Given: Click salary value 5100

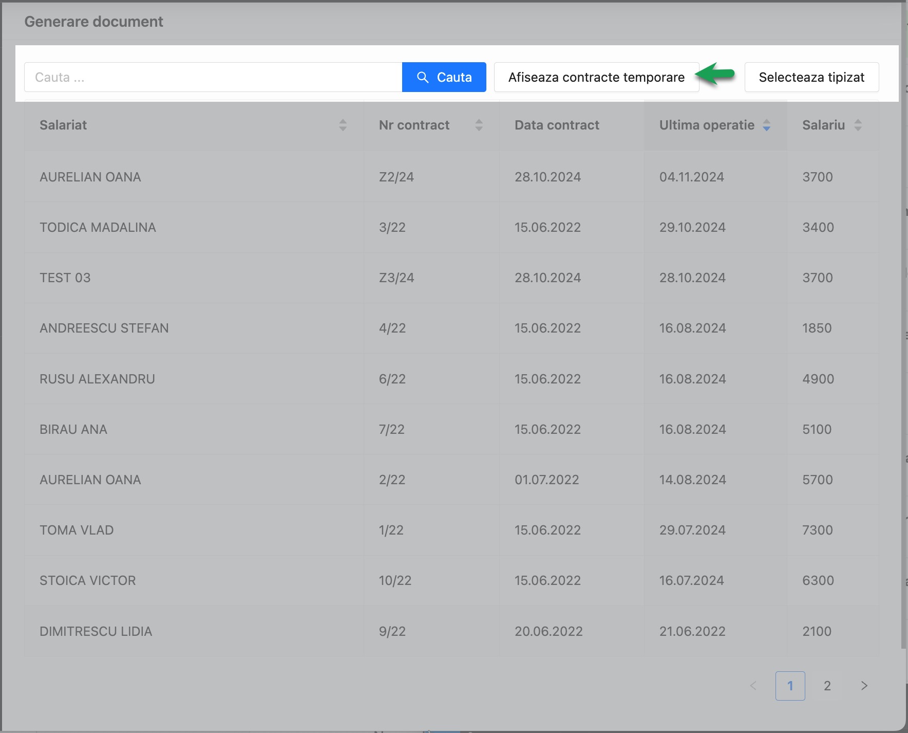Looking at the screenshot, I should tap(817, 429).
